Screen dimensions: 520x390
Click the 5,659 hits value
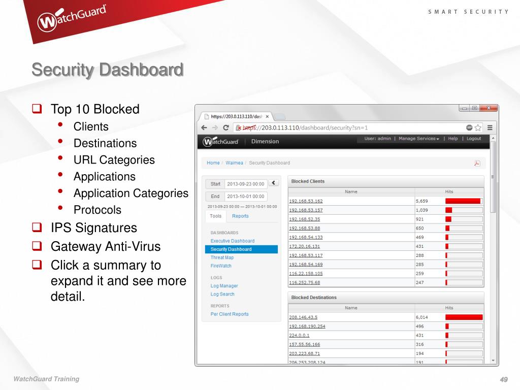[421, 201]
